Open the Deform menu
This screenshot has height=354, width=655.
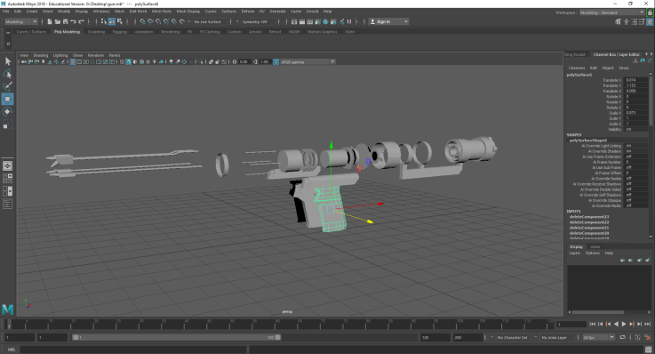click(247, 12)
